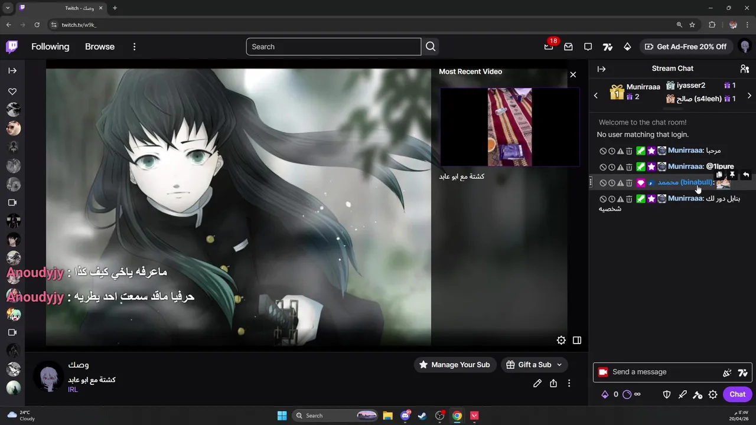Open the sword moderator tools icon
Screen dimensions: 756x425
pyautogui.click(x=683, y=394)
